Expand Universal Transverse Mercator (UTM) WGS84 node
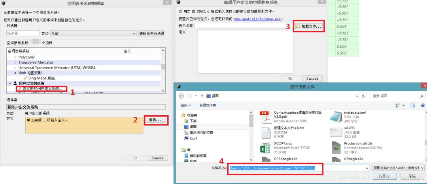This screenshot has width=427, height=184. click(15, 68)
